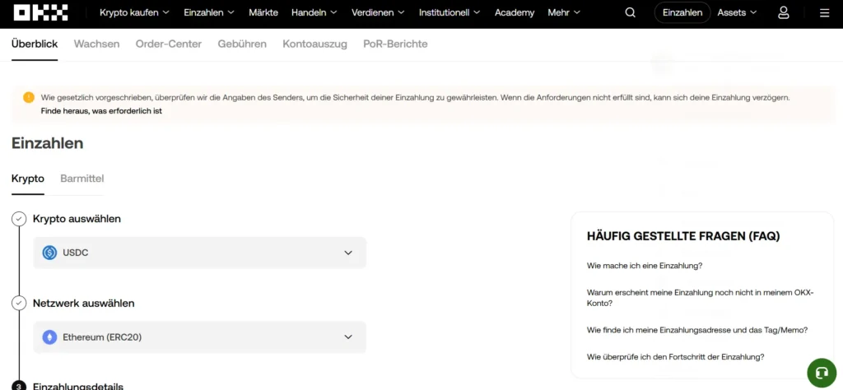Click the green support headset icon
843x390 pixels.
click(821, 373)
